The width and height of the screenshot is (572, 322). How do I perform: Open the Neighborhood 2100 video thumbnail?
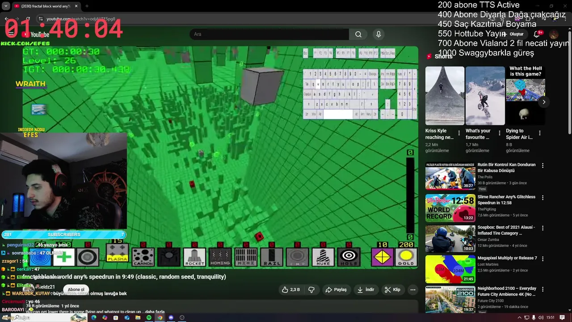450,299
